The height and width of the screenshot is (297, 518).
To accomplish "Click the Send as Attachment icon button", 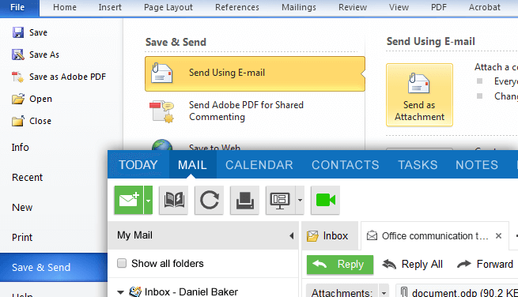I will pyautogui.click(x=419, y=95).
